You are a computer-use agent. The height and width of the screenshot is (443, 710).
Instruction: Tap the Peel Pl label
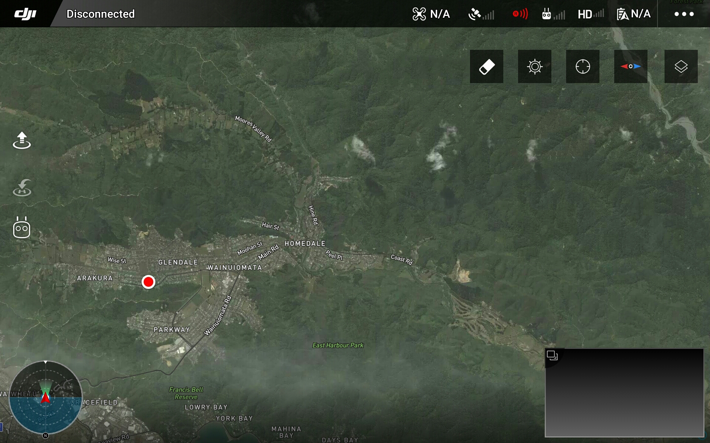334,255
